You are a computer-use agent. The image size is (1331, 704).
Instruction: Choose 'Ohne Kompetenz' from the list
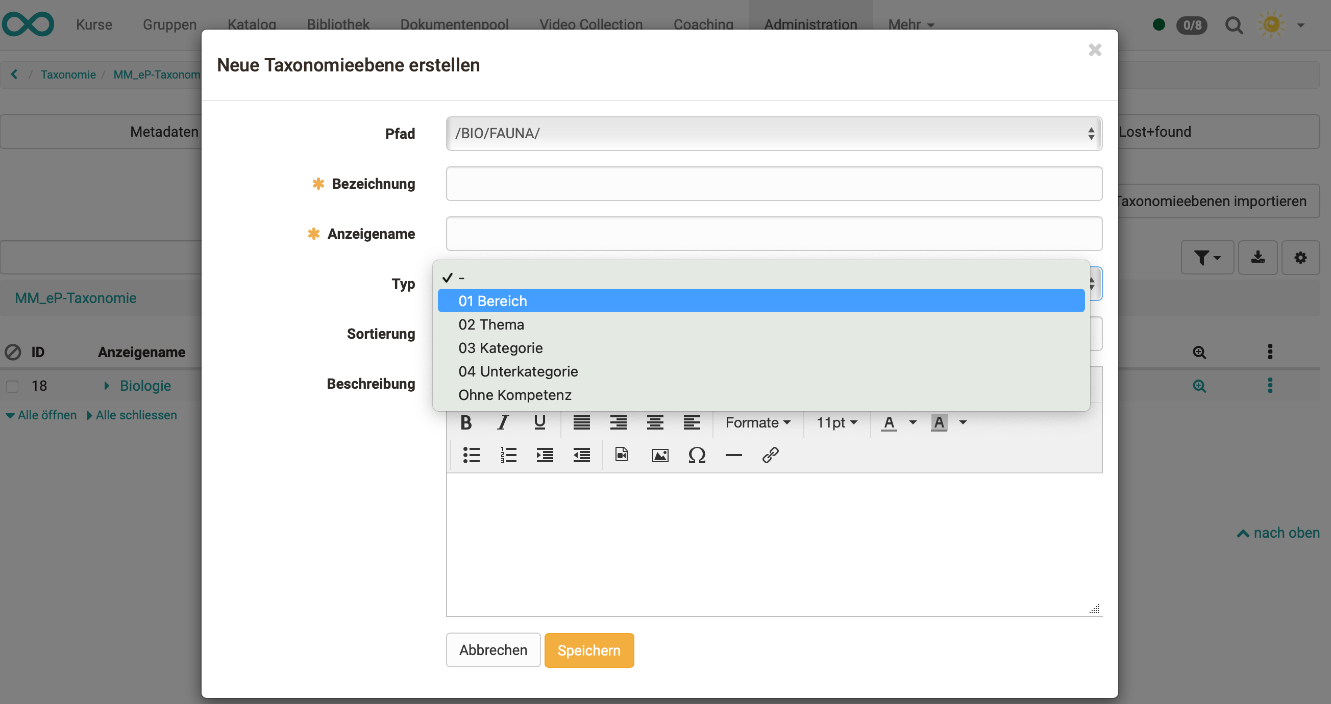[x=514, y=395]
